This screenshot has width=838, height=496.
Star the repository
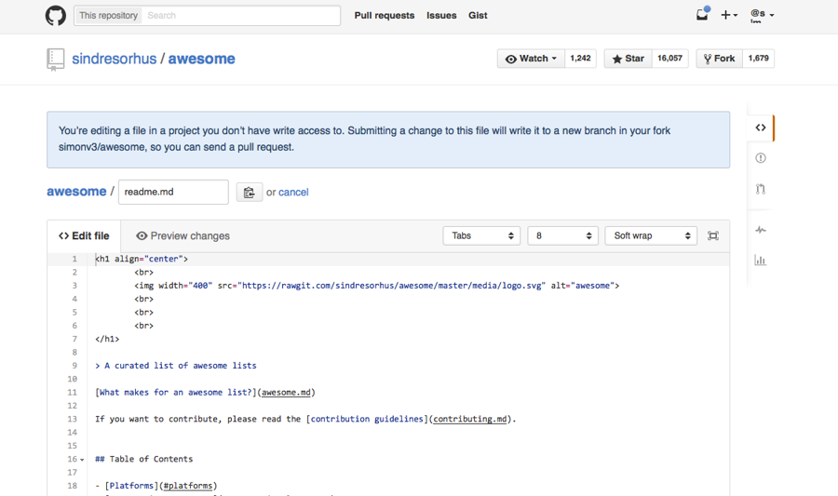(628, 59)
